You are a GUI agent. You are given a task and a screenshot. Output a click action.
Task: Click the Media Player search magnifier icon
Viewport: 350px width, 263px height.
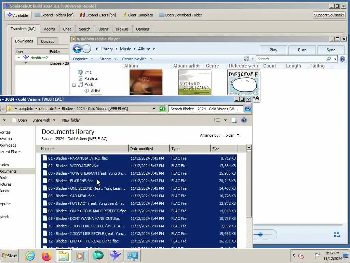[x=328, y=59]
